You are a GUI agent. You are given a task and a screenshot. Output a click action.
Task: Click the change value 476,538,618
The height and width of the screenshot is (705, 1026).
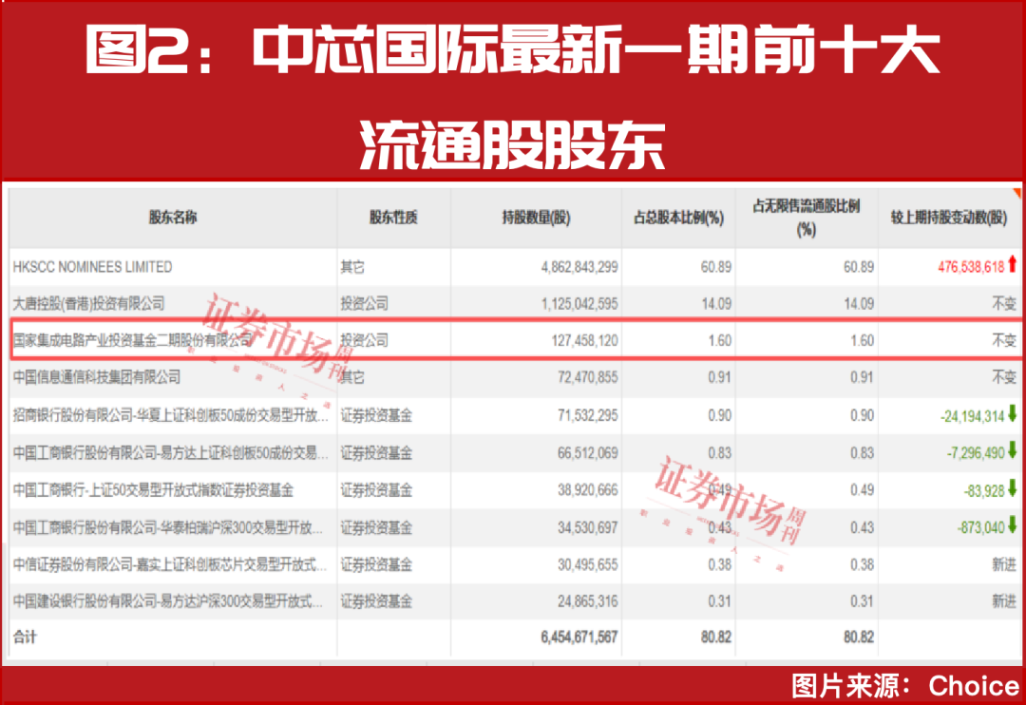(x=971, y=267)
